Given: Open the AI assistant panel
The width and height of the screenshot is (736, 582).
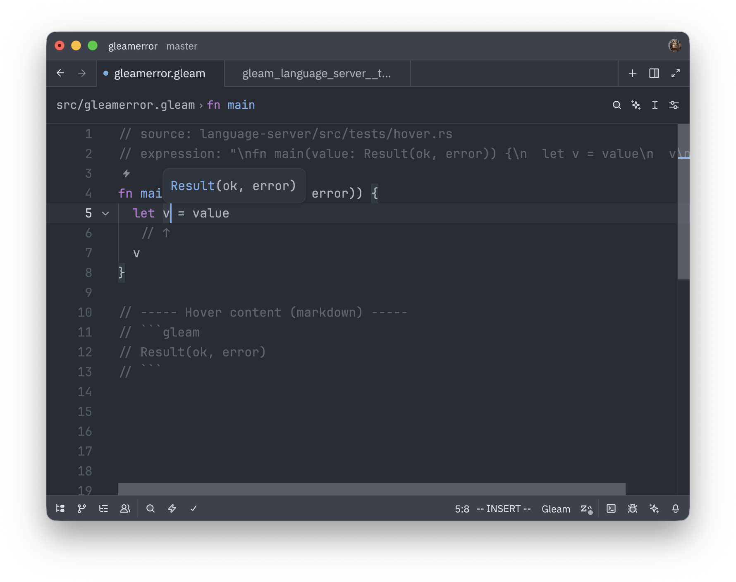Looking at the screenshot, I should pyautogui.click(x=654, y=508).
